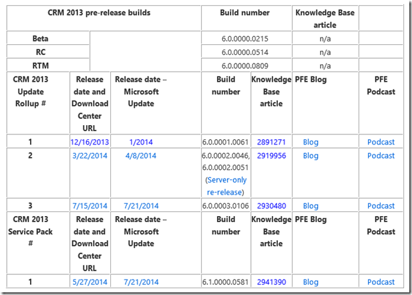The height and width of the screenshot is (295, 412).
Task: Select the build number 6.0.0002.0051
Action: 225,168
